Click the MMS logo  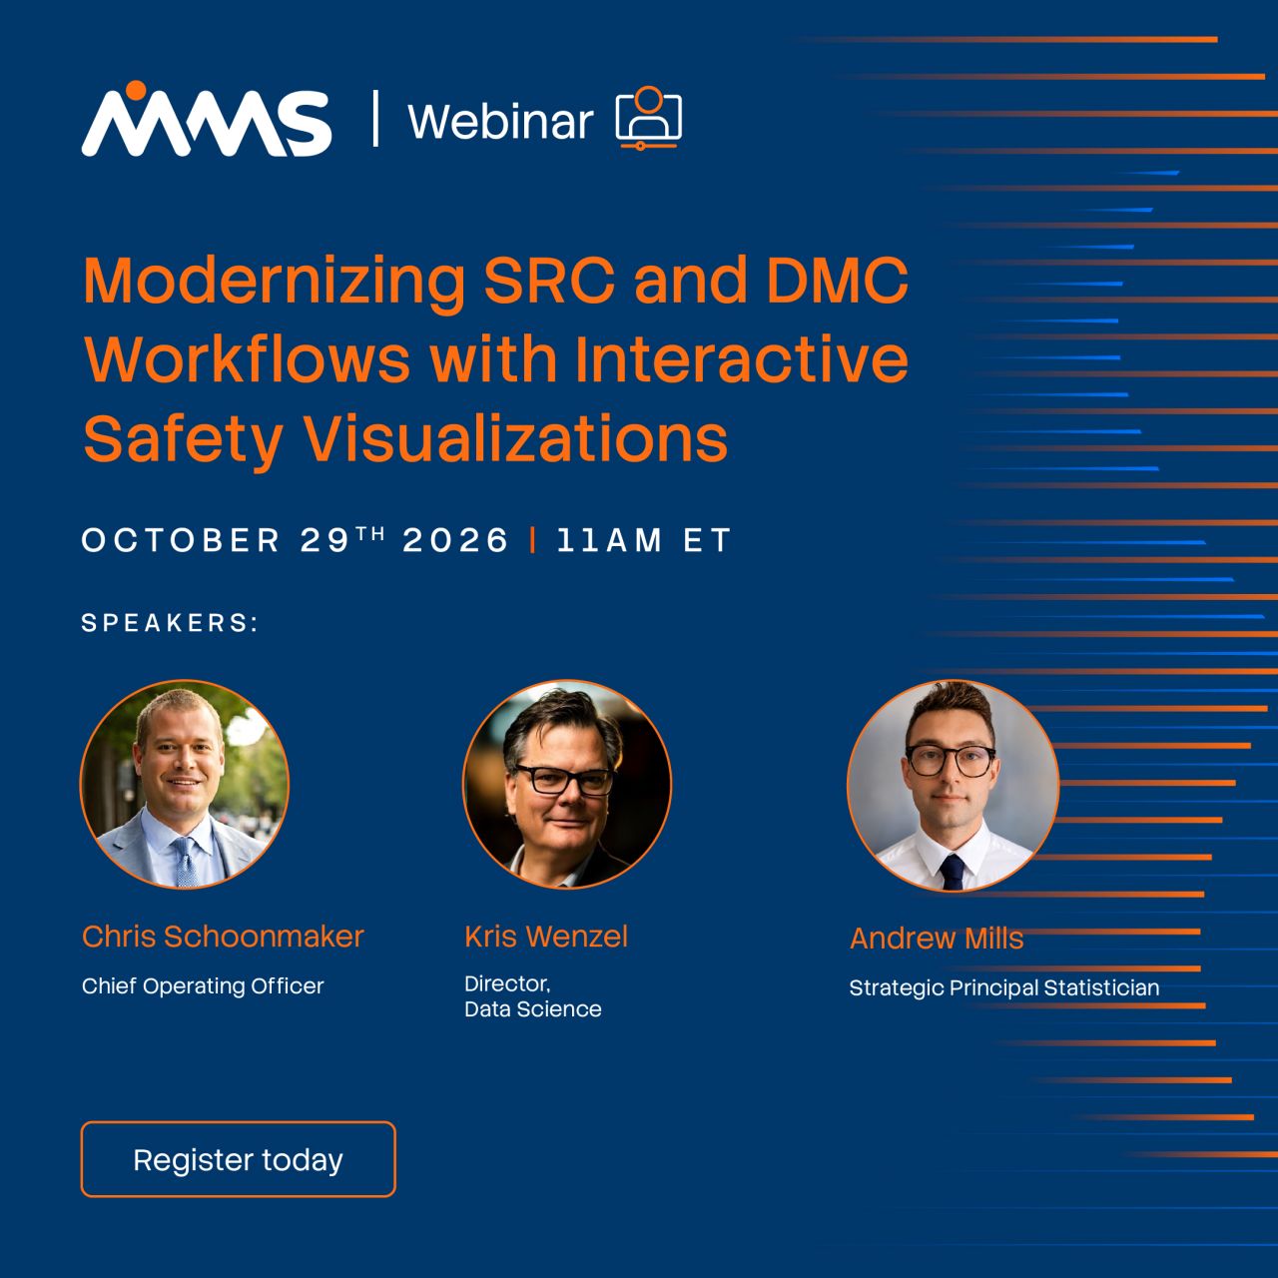tap(206, 118)
